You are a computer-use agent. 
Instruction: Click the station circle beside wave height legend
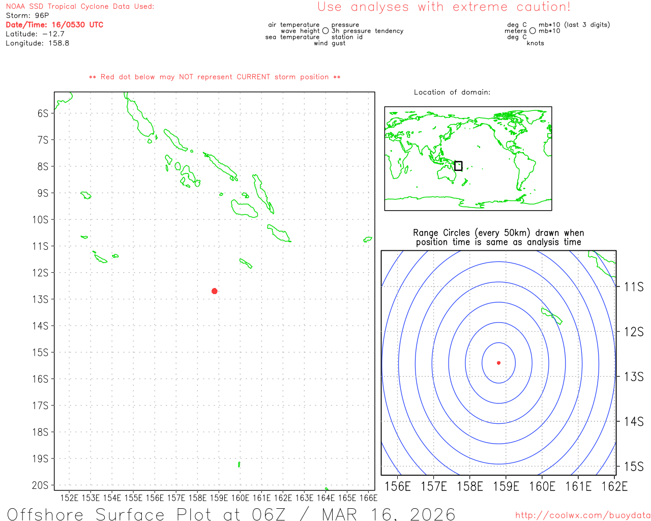pyautogui.click(x=325, y=31)
